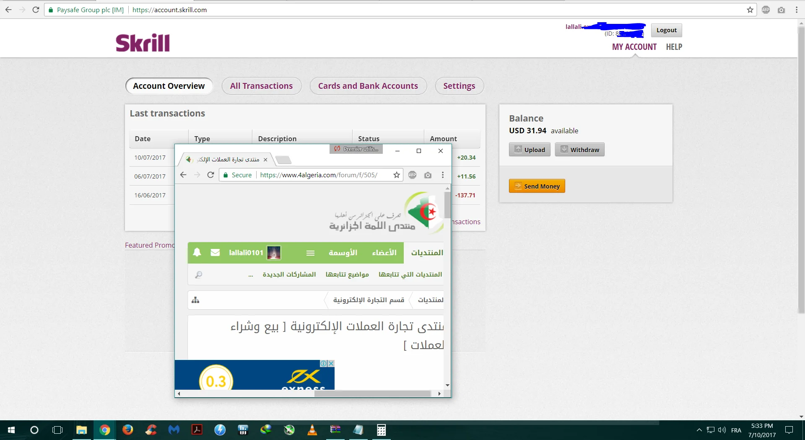
Task: Click the Withdraw button
Action: coord(579,150)
